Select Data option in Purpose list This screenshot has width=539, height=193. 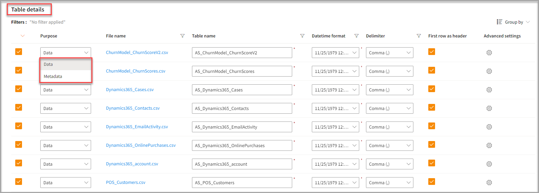[48, 64]
